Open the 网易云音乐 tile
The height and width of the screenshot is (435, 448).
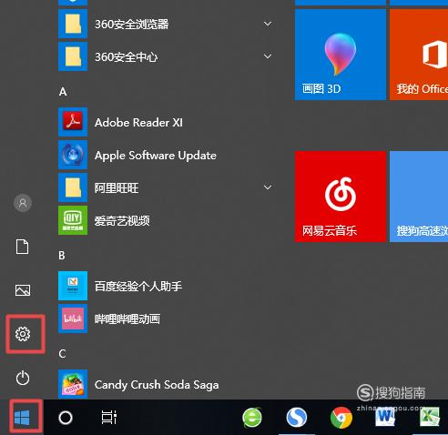(x=341, y=197)
